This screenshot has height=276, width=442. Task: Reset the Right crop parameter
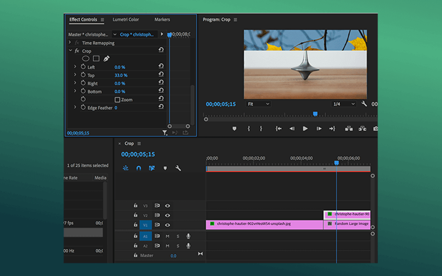[x=161, y=82]
